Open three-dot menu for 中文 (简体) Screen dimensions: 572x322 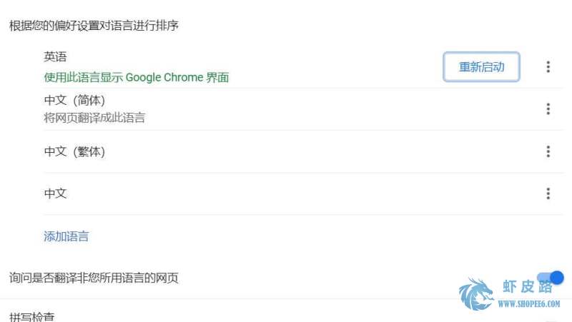click(548, 109)
